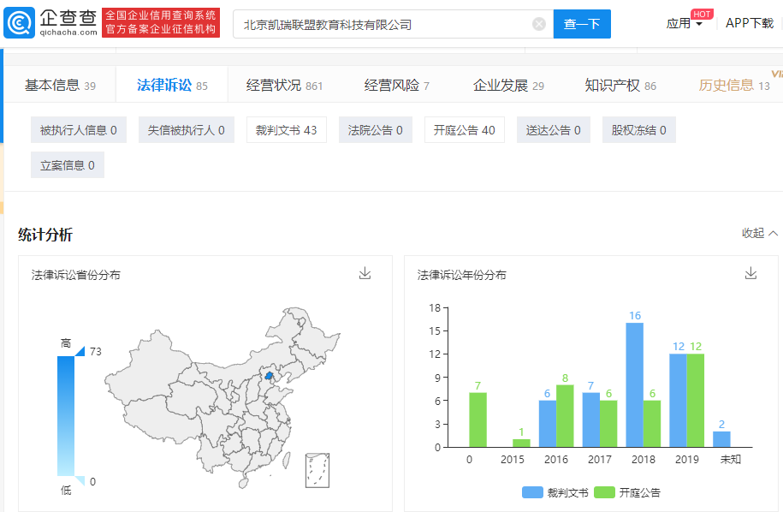This screenshot has width=783, height=512.
Task: Click the 2017 blue bar labeled 7
Action: pyautogui.click(x=590, y=420)
